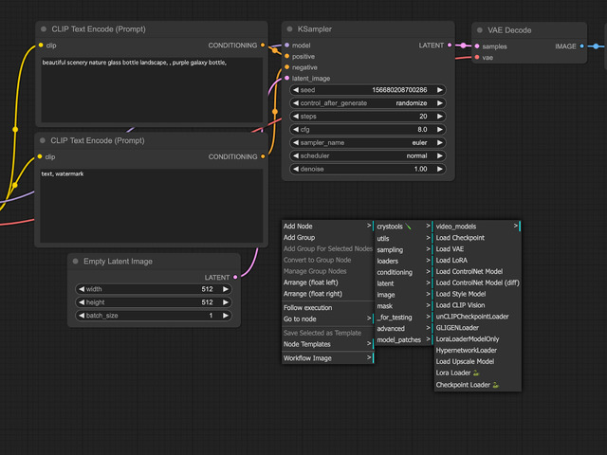Add a Load LoRA node
Image resolution: width=607 pixels, height=455 pixels.
point(477,260)
